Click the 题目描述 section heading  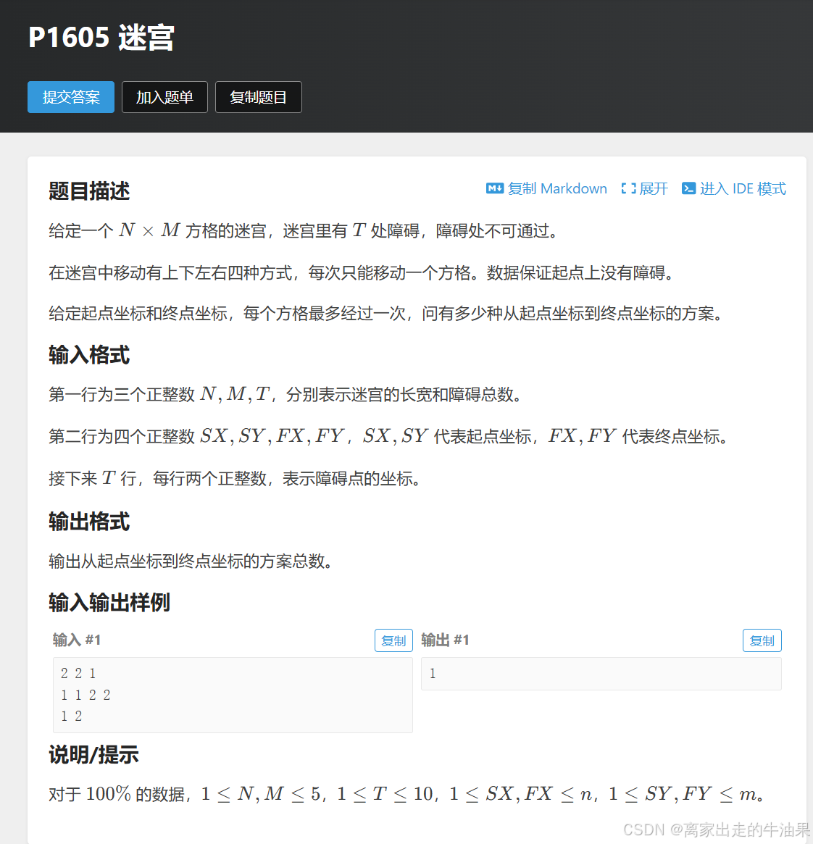(x=88, y=191)
